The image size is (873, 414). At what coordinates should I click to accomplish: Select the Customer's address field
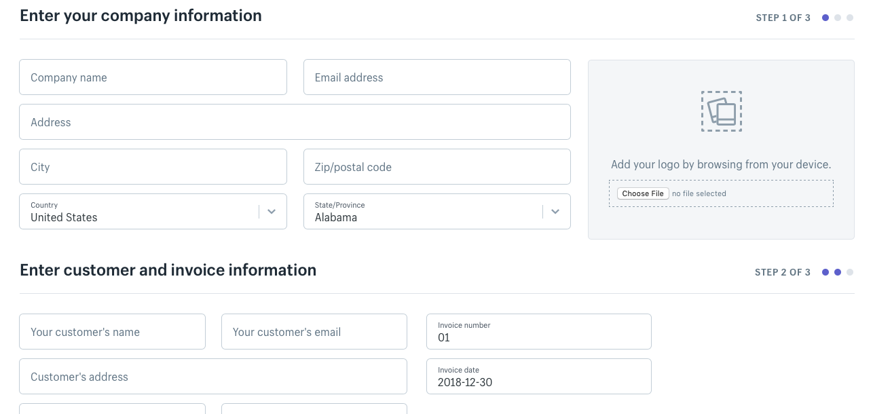click(212, 377)
